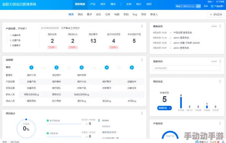Select project testtest in 项目统计 list

(106, 126)
